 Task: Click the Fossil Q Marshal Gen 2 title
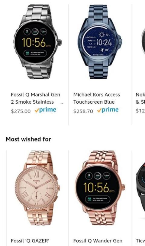[x=36, y=98]
